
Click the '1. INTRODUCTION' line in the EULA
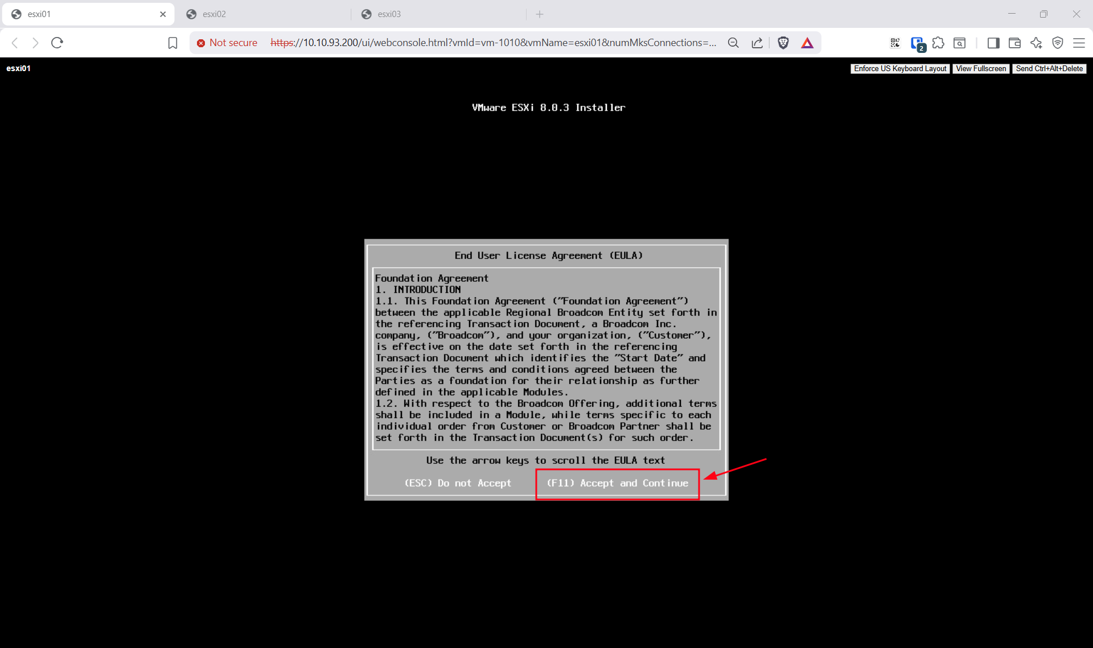pyautogui.click(x=418, y=290)
